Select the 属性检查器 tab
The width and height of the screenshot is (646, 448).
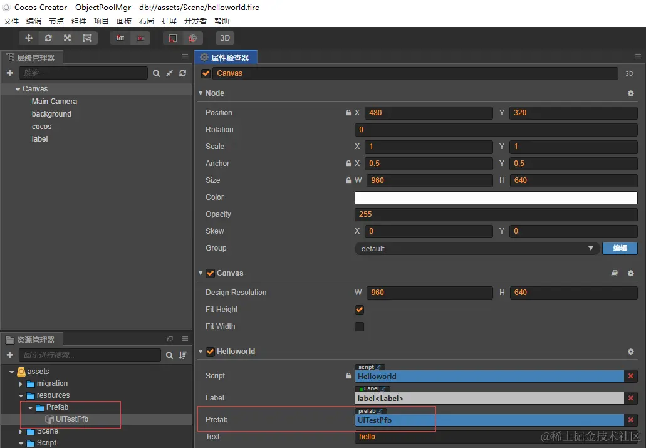coord(226,58)
